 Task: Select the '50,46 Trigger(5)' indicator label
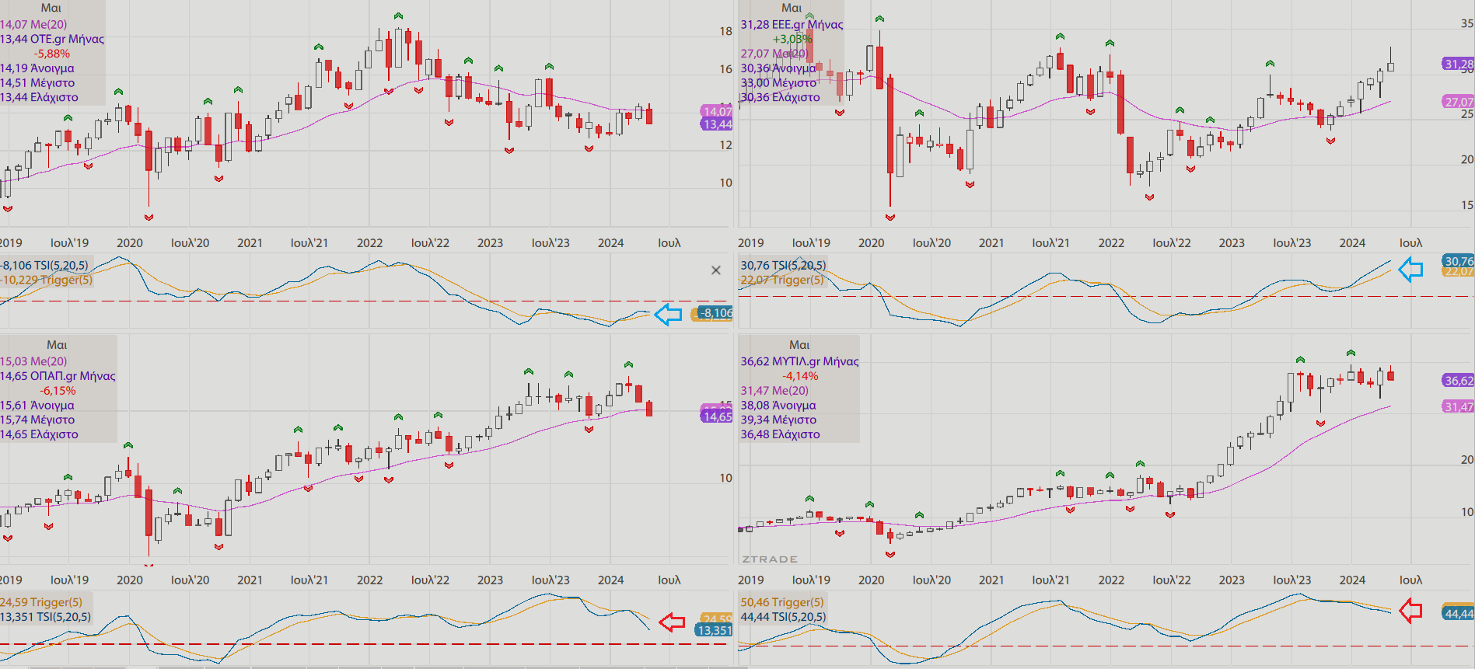pos(781,602)
